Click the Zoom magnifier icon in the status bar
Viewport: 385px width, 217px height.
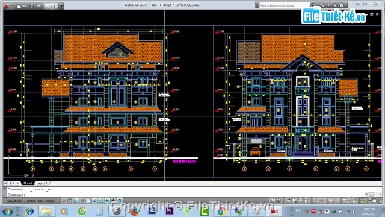[294, 201]
